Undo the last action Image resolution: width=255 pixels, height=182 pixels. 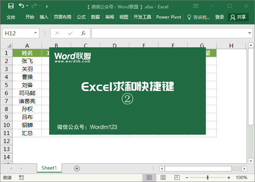pos(21,6)
